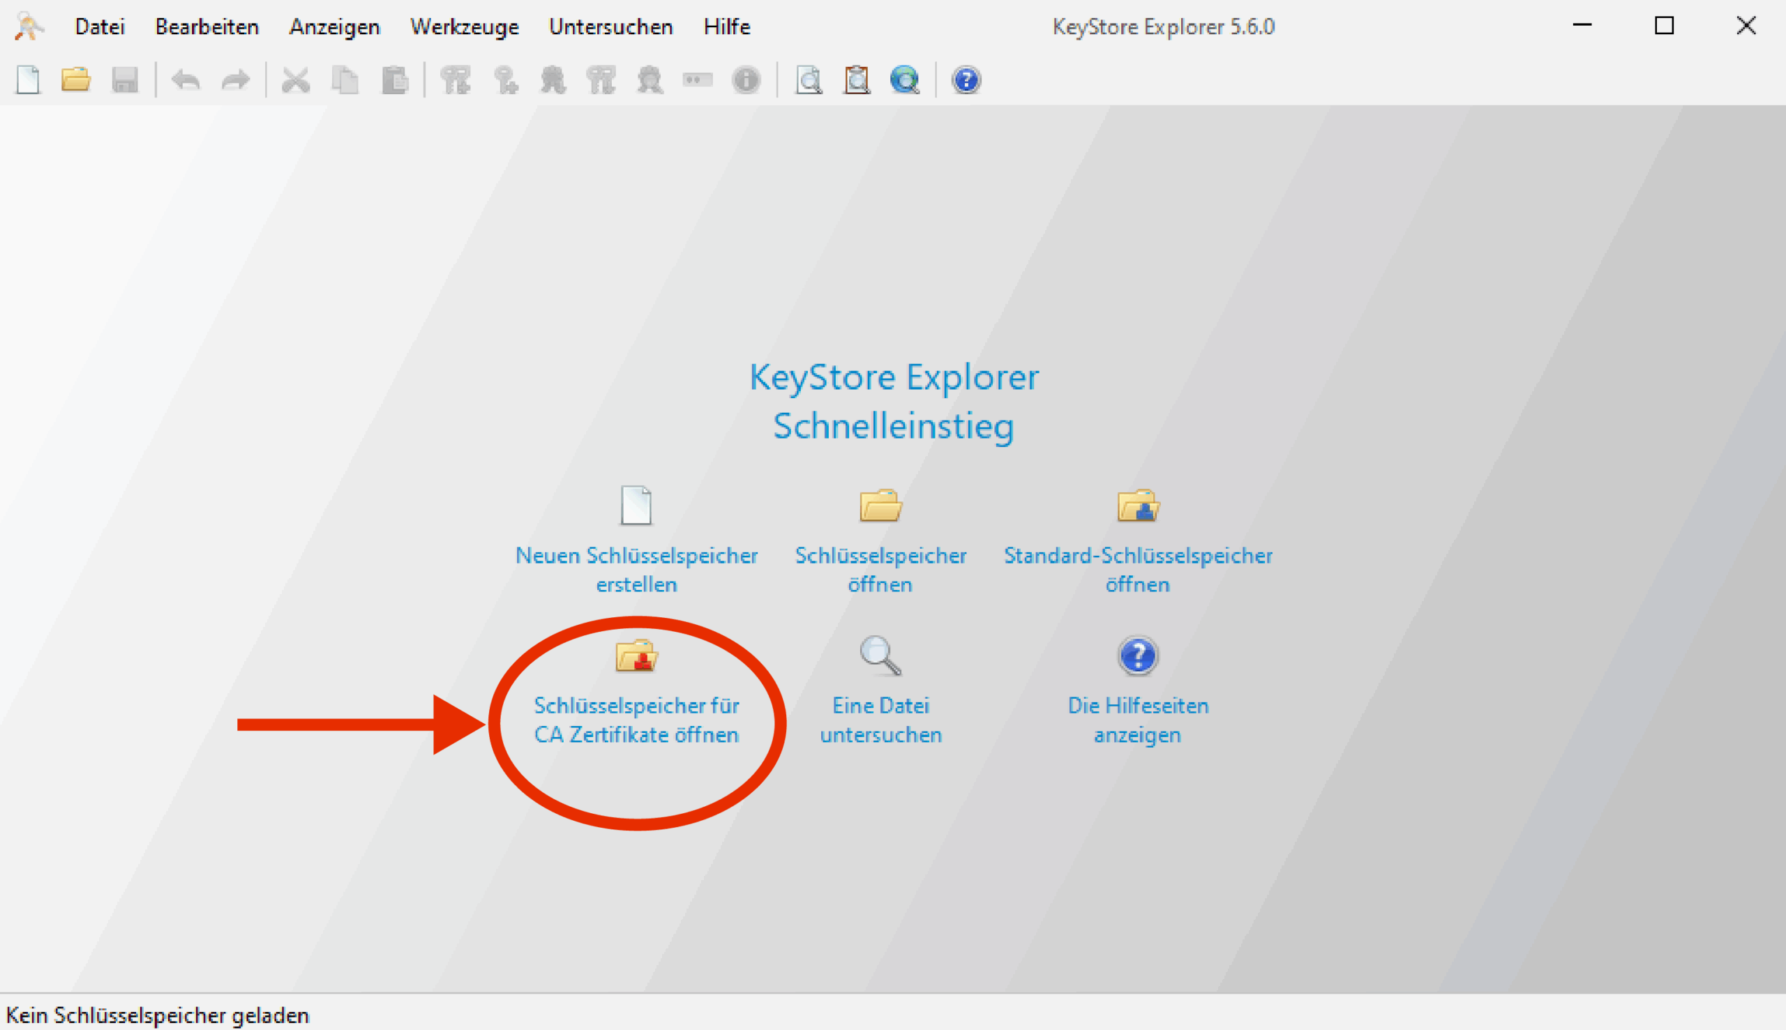Open the Anzeigen menu
This screenshot has height=1030, width=1786.
pos(335,27)
